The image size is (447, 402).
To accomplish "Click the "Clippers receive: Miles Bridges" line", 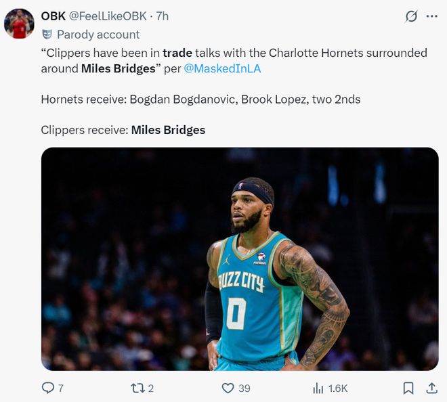I will coord(123,129).
